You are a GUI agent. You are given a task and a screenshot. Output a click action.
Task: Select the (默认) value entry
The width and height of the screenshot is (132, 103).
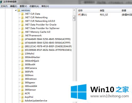(x=84, y=15)
